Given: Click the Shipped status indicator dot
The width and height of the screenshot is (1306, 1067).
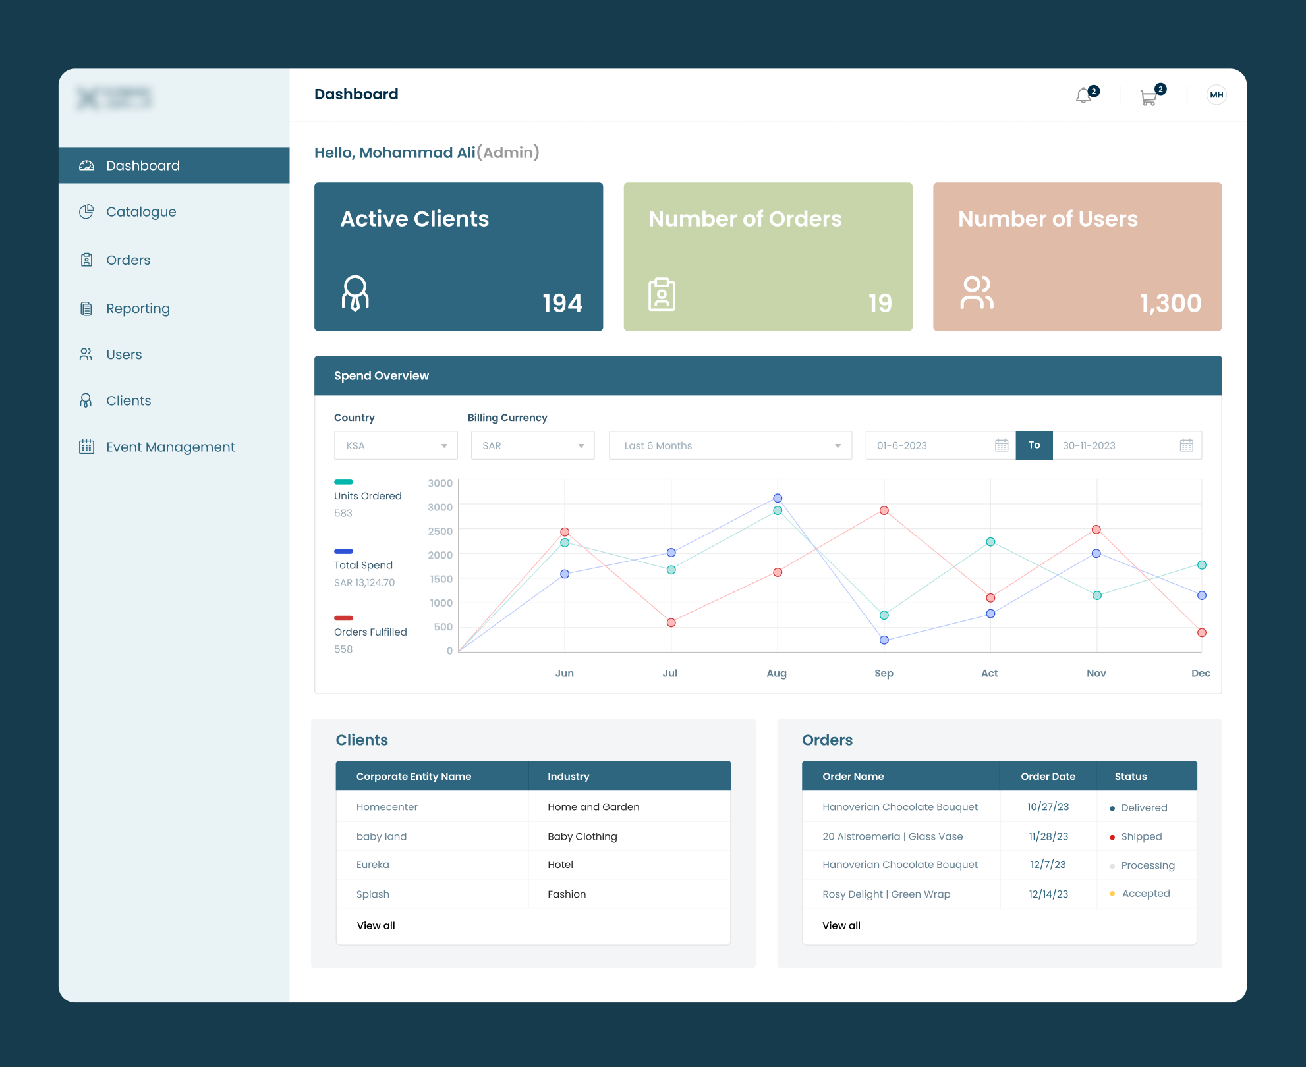Looking at the screenshot, I should pyautogui.click(x=1112, y=836).
